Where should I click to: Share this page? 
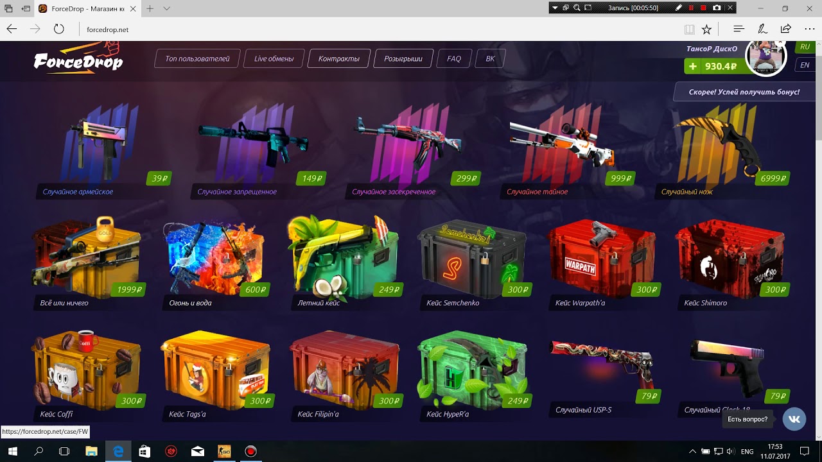click(785, 29)
